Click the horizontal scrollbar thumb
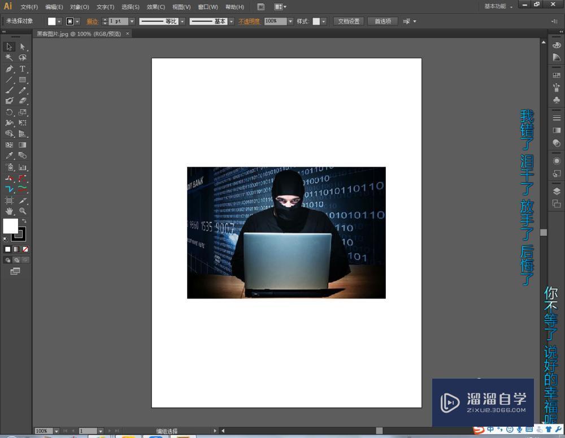Screen dimensions: 565x438 (379, 431)
